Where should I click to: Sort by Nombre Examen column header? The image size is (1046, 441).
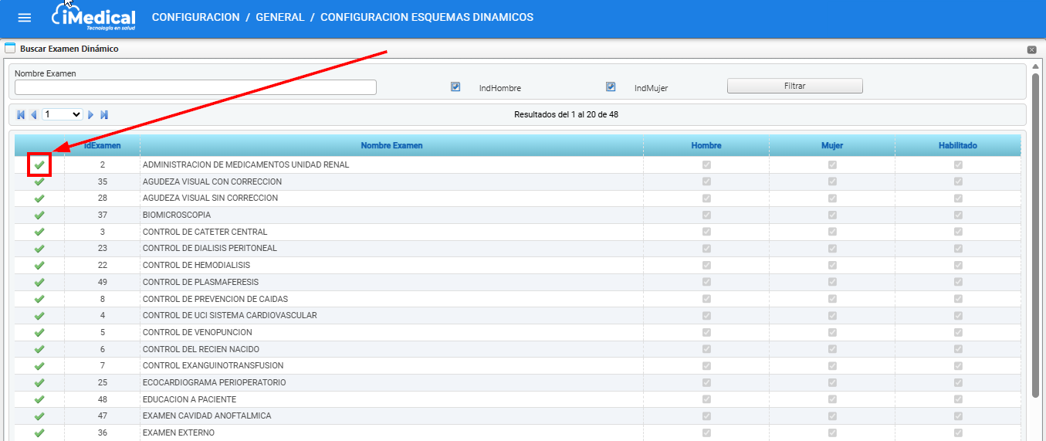(391, 145)
